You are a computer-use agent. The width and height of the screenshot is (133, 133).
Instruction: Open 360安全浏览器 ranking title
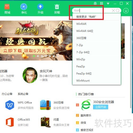coord(103,102)
